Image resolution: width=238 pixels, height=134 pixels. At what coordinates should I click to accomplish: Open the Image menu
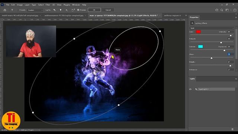(x=20, y=5)
